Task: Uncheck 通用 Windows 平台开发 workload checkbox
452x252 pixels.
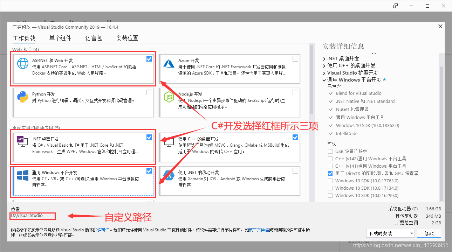Action: coord(149,171)
